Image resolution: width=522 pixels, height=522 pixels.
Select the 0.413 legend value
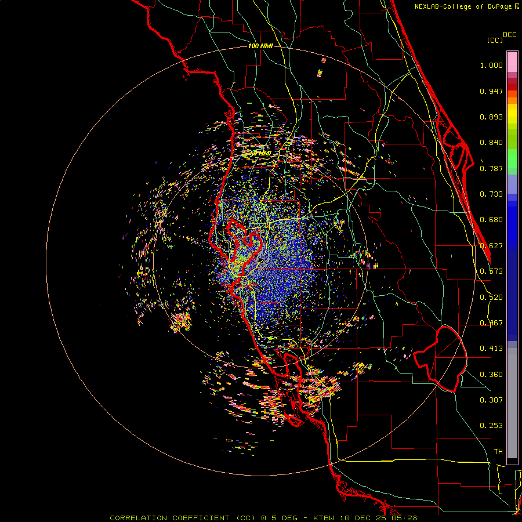(x=491, y=349)
